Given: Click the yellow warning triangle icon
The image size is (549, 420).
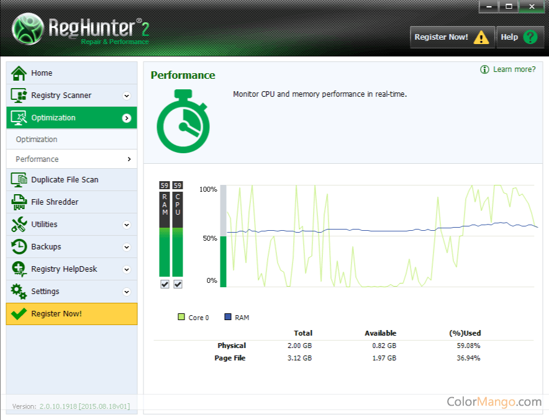Looking at the screenshot, I should tap(481, 37).
